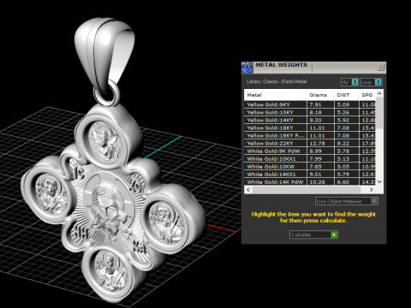Click the table's scroll up arrow

click(x=379, y=93)
